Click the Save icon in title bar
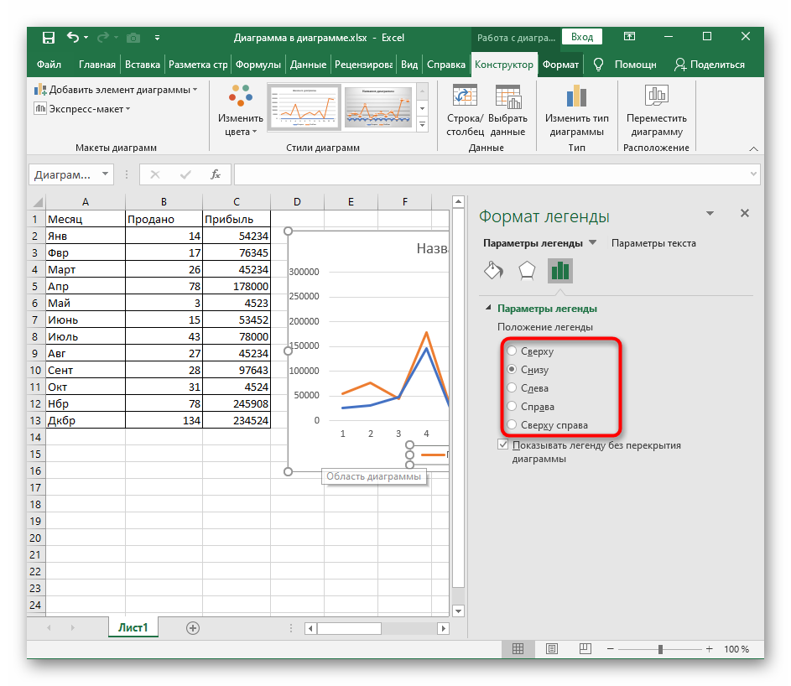The image size is (791, 686). [x=48, y=37]
